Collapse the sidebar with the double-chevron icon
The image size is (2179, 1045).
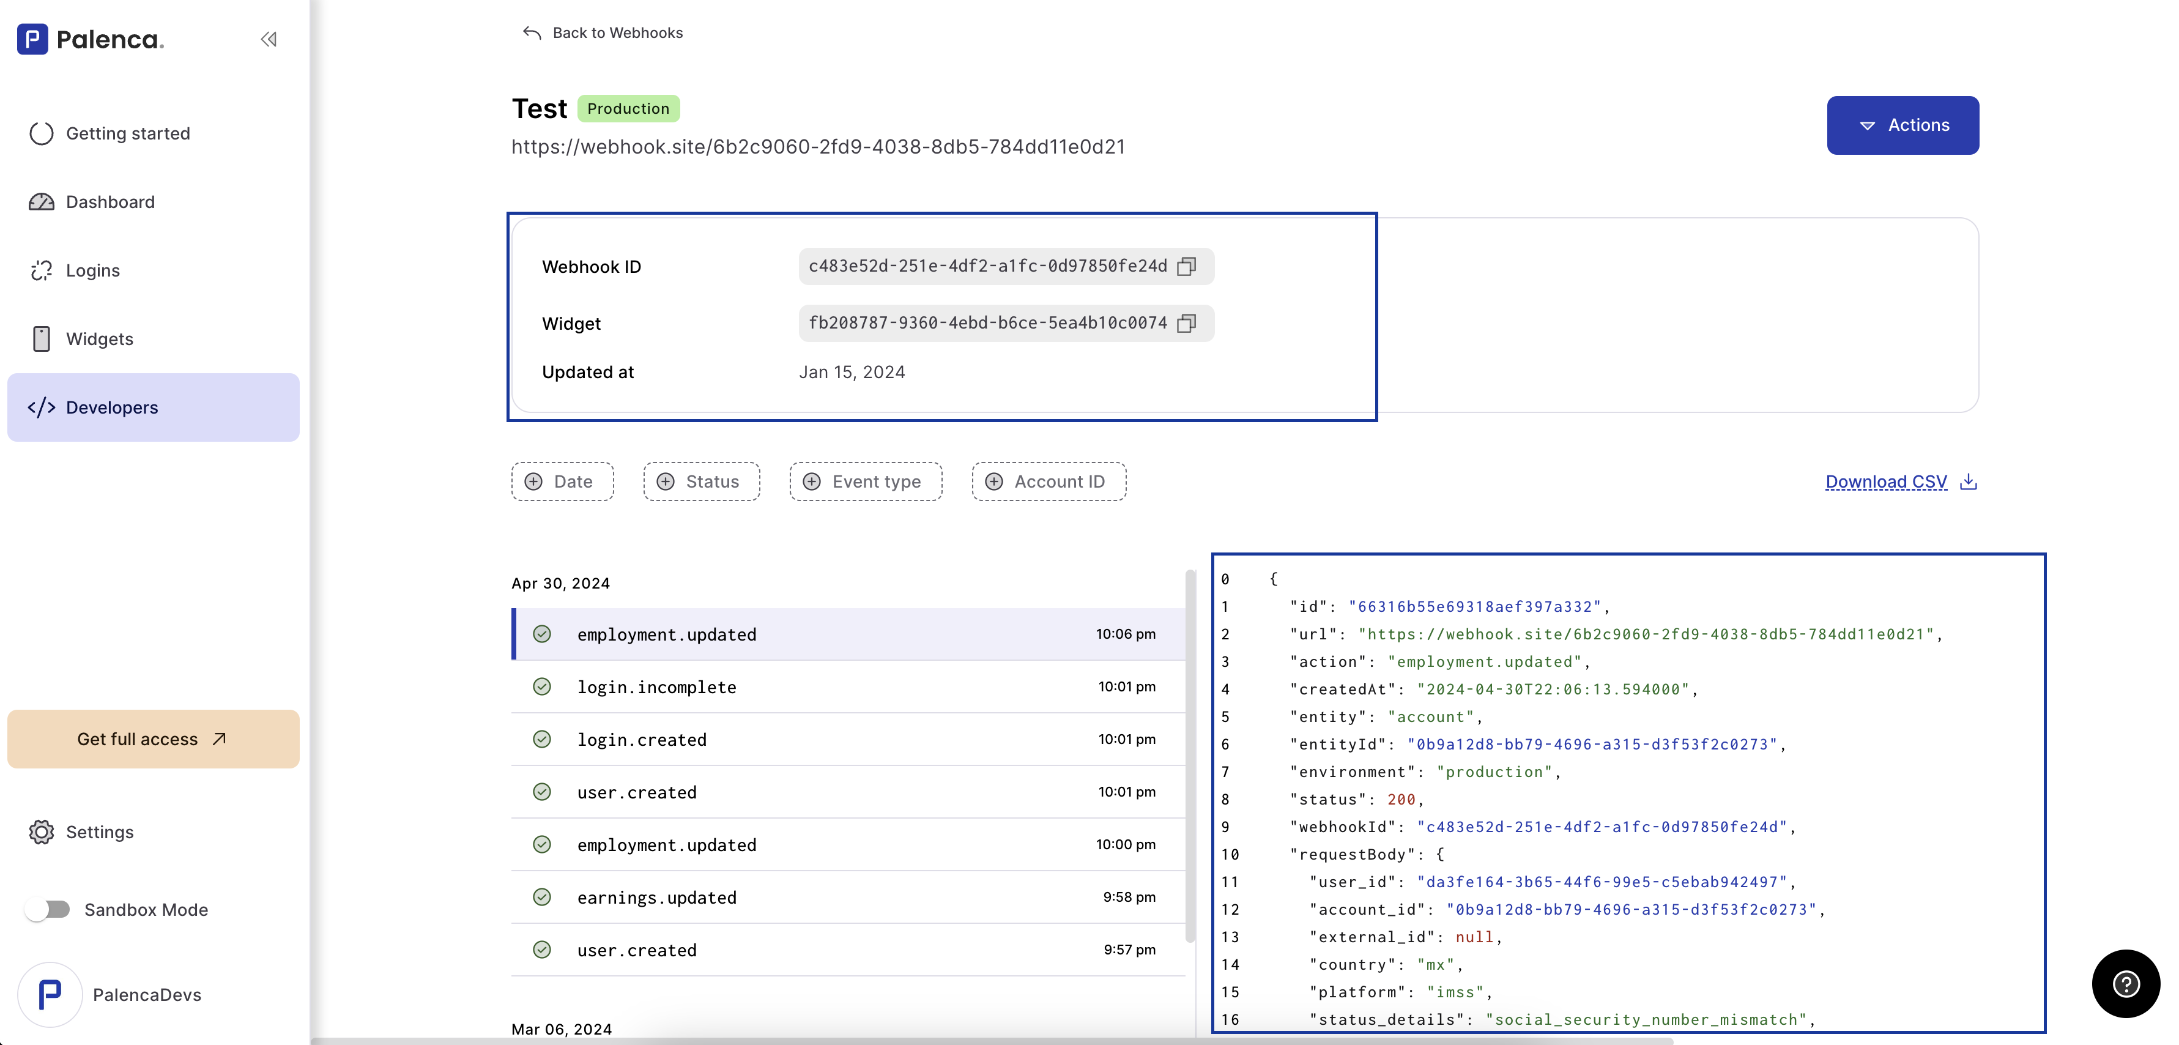point(268,39)
